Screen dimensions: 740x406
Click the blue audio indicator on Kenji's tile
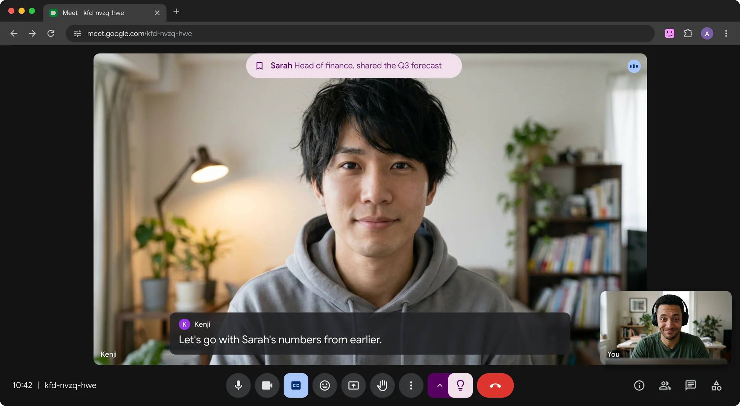(x=634, y=66)
